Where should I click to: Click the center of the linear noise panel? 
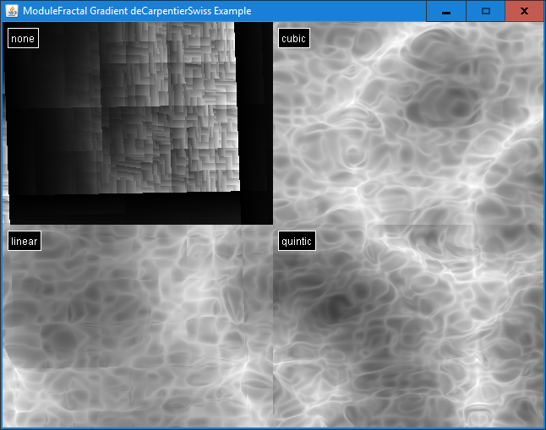(138, 325)
